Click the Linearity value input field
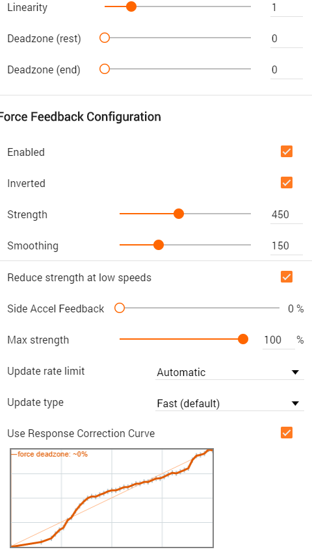Image resolution: width=312 pixels, height=554 pixels. pos(287,8)
